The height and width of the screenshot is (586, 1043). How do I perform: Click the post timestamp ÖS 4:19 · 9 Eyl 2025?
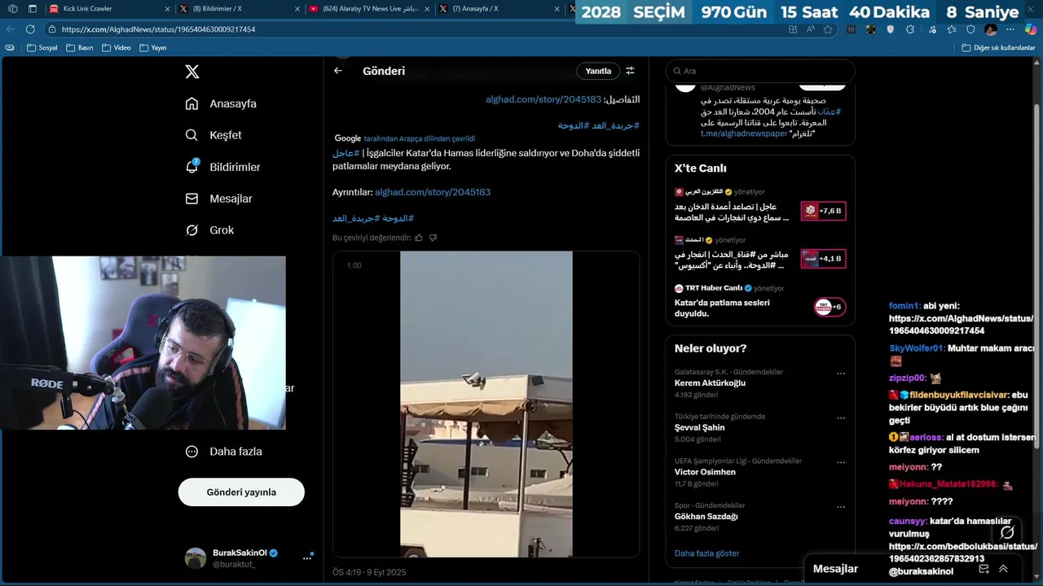369,572
